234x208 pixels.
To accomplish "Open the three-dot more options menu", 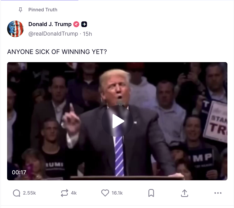I will (x=218, y=193).
